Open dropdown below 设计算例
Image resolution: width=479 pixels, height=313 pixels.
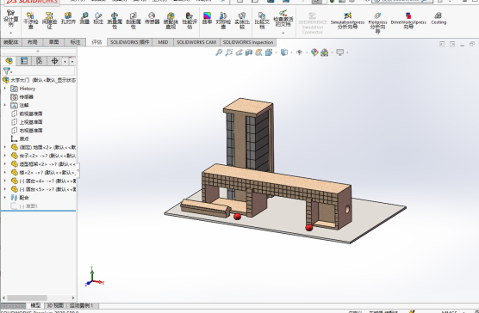pos(11,33)
